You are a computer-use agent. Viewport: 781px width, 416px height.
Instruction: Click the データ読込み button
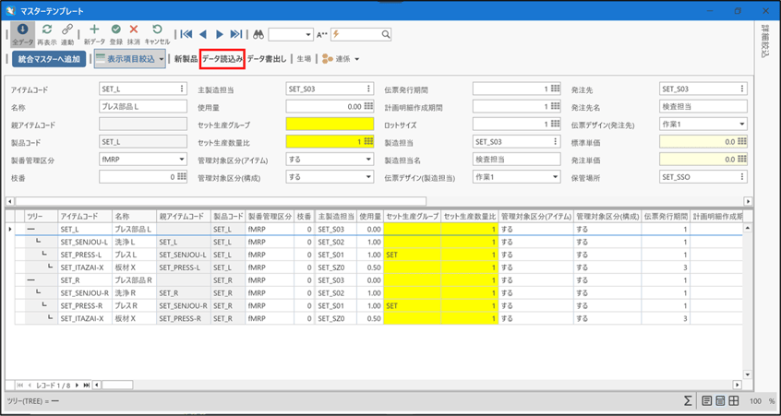tap(222, 59)
